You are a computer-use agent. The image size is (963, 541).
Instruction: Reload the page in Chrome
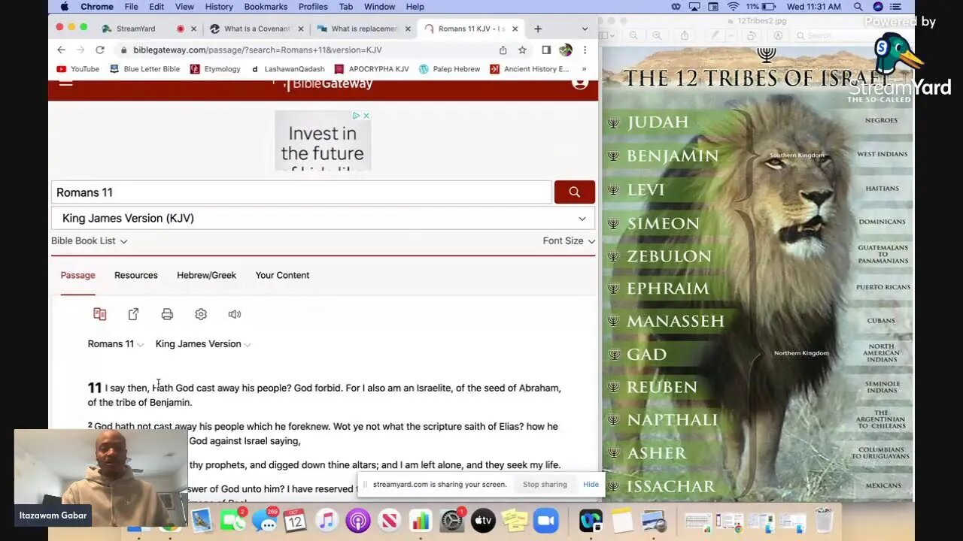pos(99,50)
